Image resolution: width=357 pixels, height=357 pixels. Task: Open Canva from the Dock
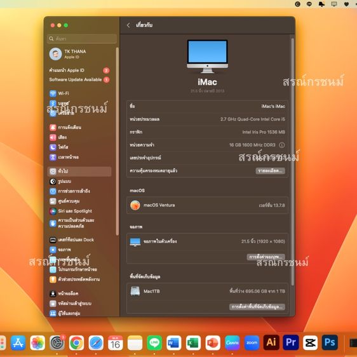(232, 342)
